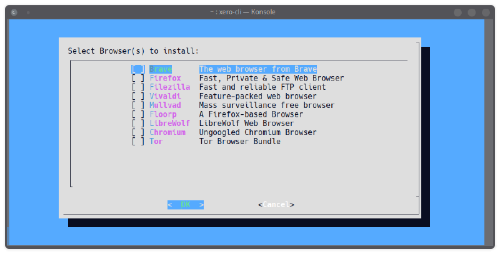
Task: Select the Filezilla list entry
Action: 169,87
